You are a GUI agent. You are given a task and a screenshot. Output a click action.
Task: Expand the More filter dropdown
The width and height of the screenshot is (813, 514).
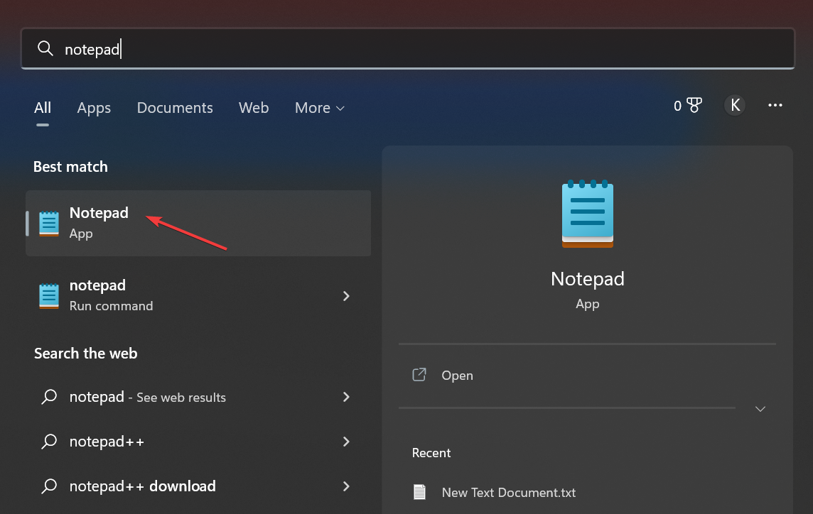click(x=318, y=108)
